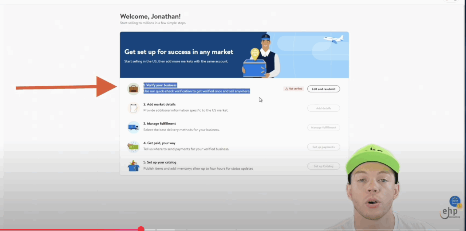Click the Set up payments button
The image size is (466, 231).
point(323,147)
